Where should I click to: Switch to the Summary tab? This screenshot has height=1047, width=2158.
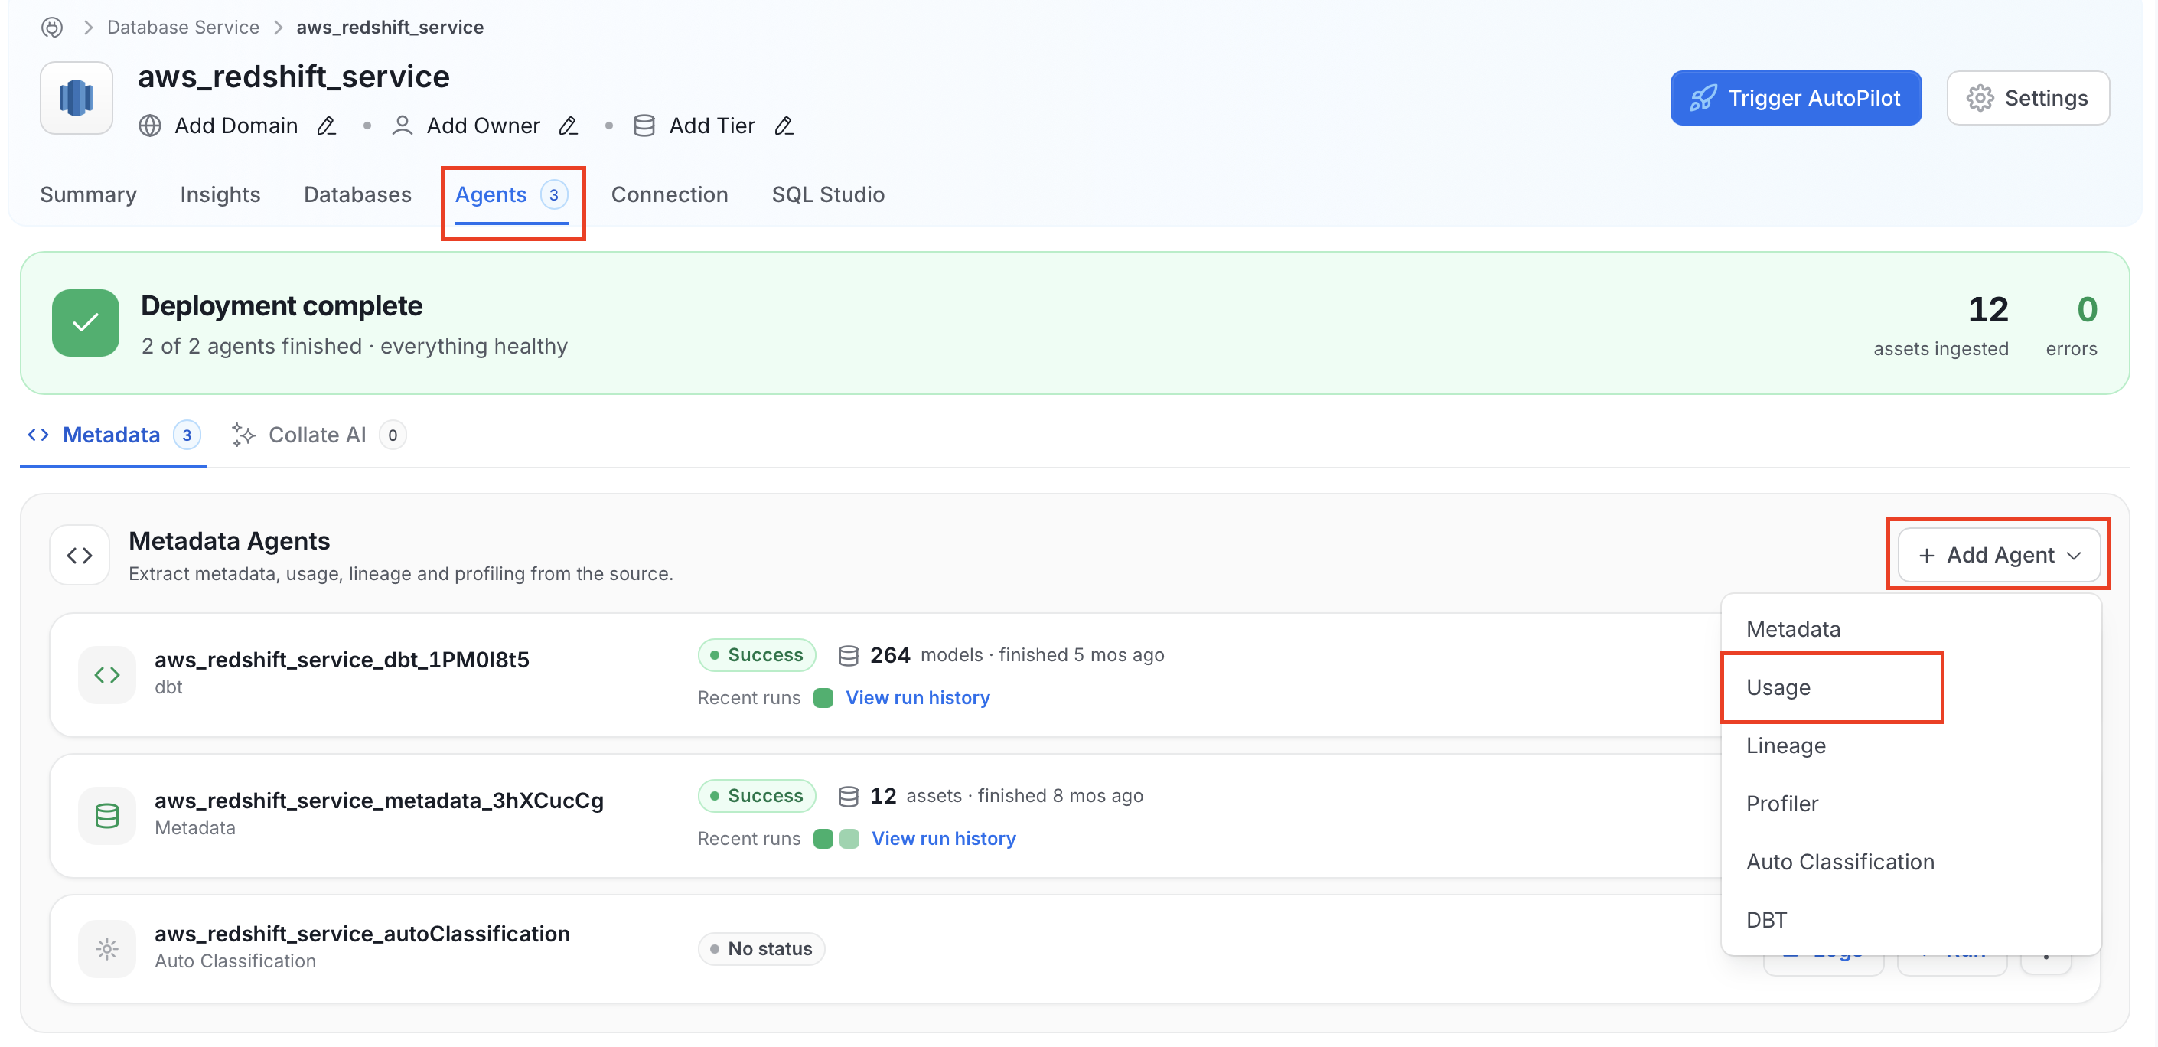[88, 194]
